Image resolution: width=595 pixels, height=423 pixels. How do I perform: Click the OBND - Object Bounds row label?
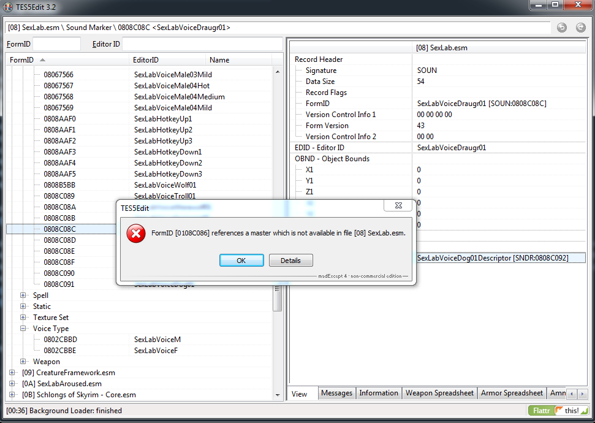[332, 158]
